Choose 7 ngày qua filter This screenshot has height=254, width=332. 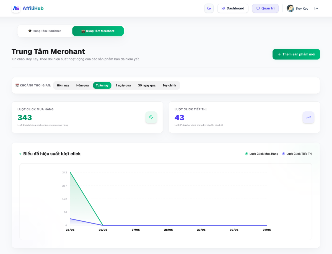[123, 85]
